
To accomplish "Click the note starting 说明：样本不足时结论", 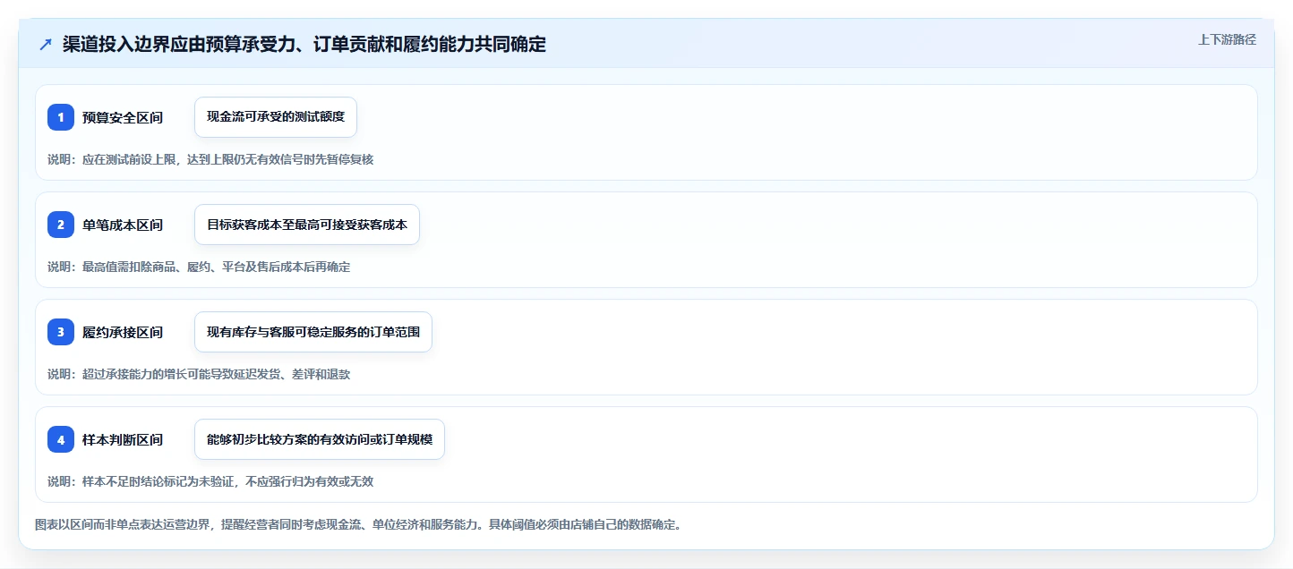I will 210,481.
